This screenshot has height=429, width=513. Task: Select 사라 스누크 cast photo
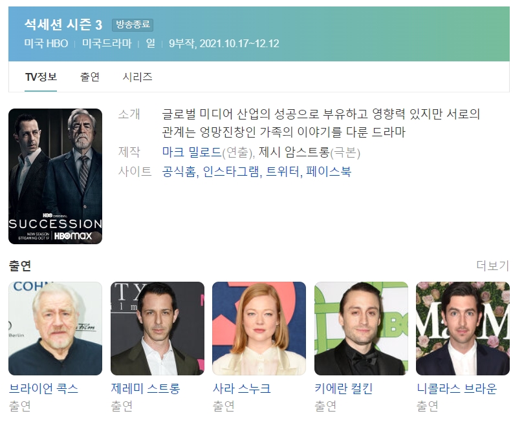click(x=259, y=328)
